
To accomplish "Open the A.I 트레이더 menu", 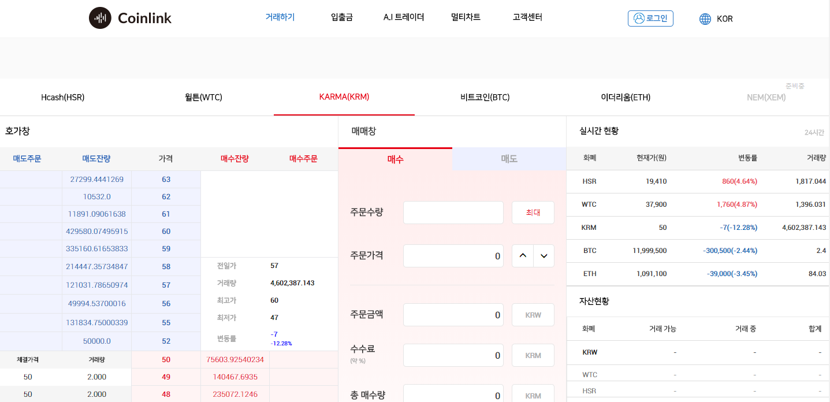I will (x=404, y=17).
